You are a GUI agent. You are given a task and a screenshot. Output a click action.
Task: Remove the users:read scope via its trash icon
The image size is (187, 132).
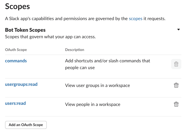tap(176, 104)
